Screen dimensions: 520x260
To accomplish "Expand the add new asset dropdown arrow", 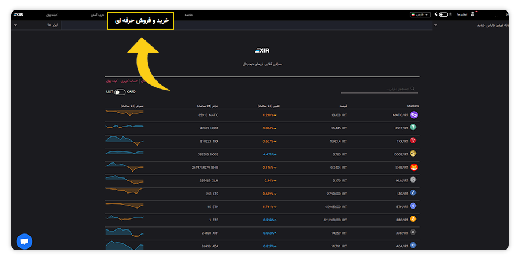I will click(436, 25).
